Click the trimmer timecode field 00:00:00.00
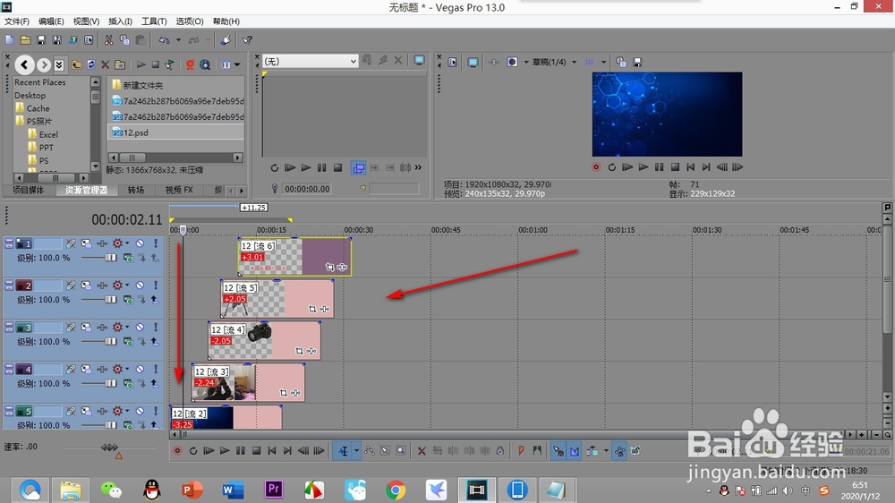Viewport: 895px width, 503px height. pos(307,189)
